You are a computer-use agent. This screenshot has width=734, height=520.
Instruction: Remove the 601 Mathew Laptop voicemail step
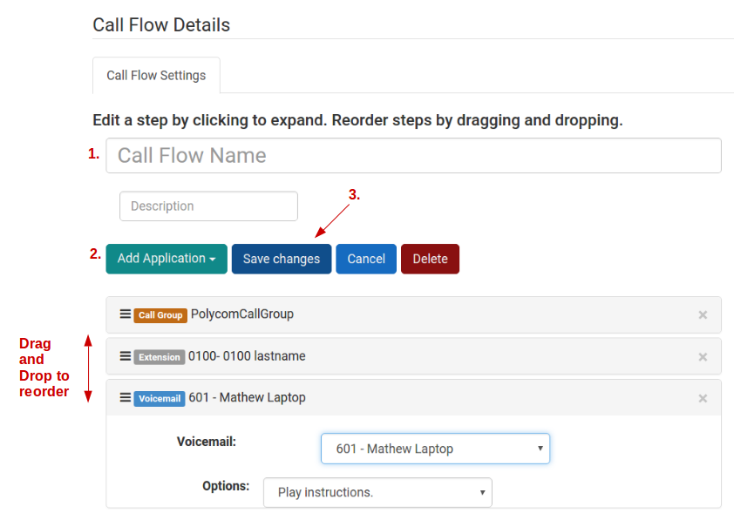tap(703, 398)
